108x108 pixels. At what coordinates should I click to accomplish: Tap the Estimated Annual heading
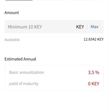[20, 59]
